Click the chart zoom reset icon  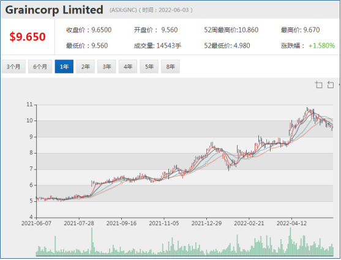point(331,84)
